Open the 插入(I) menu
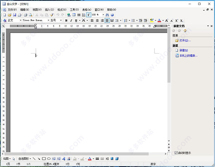Image resolution: width=215 pixels, height=167 pixels. click(x=49, y=10)
